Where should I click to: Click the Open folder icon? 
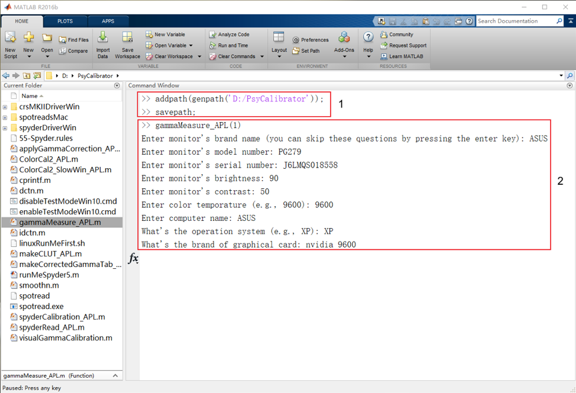tap(47, 37)
